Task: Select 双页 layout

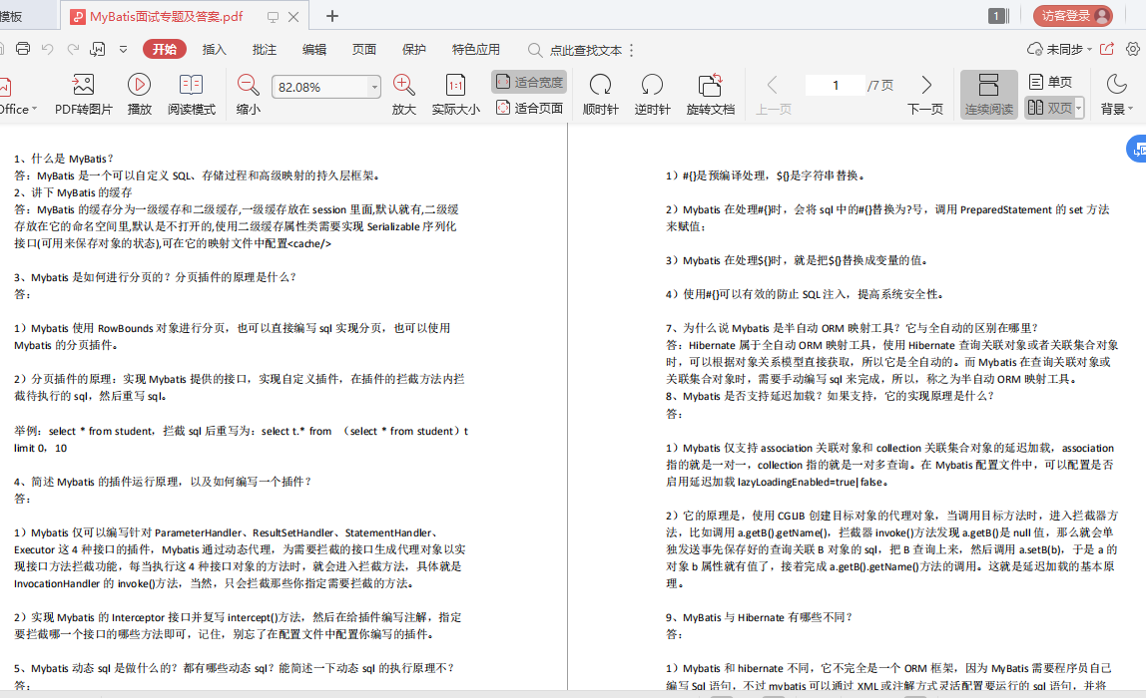Action: coord(1049,108)
